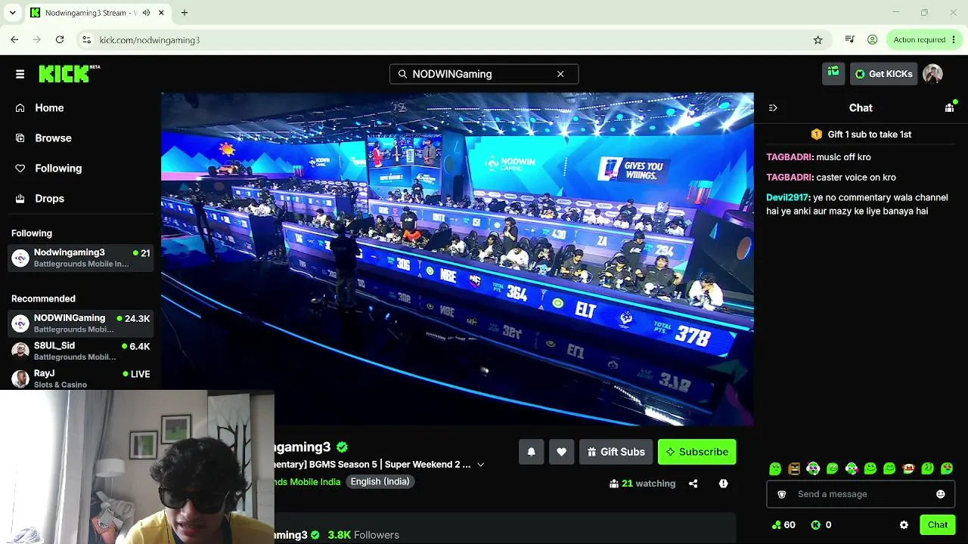Screen dimensions: 968x544
Task: Click the Send a message chat input
Action: tap(862, 494)
